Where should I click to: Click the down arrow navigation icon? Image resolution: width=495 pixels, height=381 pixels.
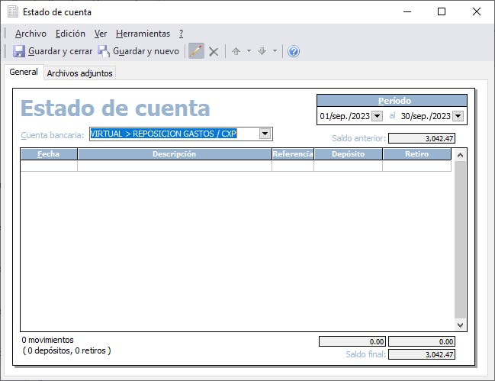tap(262, 51)
